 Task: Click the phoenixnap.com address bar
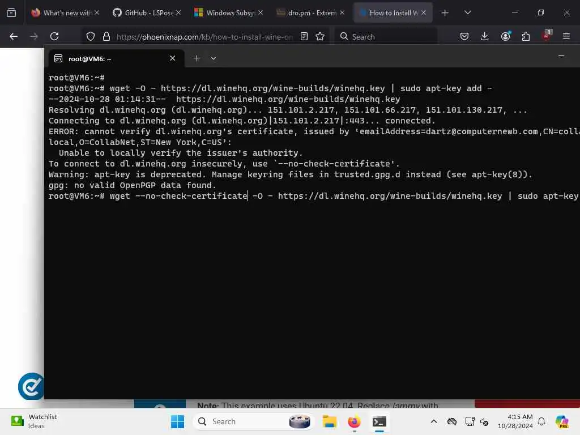point(204,37)
